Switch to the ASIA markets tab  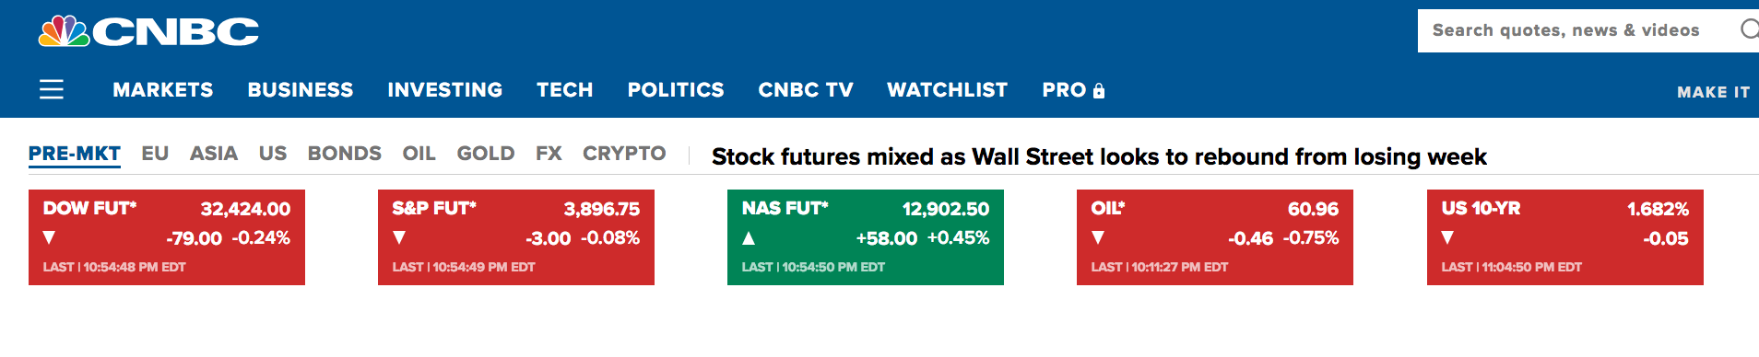coord(214,153)
